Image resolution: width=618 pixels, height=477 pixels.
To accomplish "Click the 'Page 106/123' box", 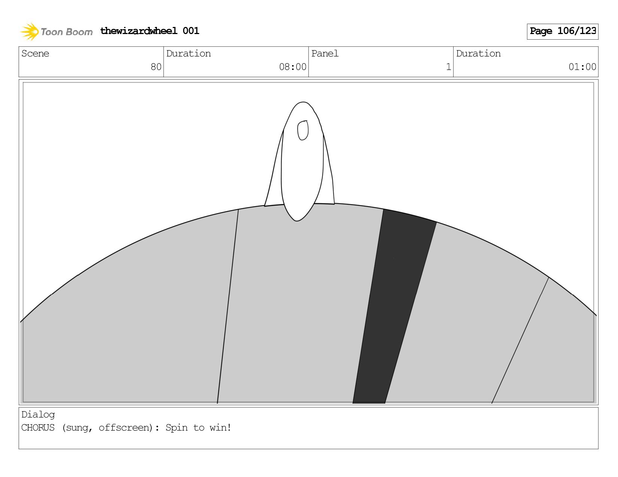I will pyautogui.click(x=563, y=31).
